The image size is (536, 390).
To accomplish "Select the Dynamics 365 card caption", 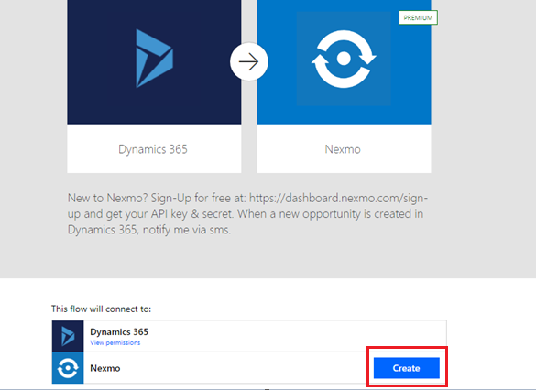I will [x=153, y=149].
